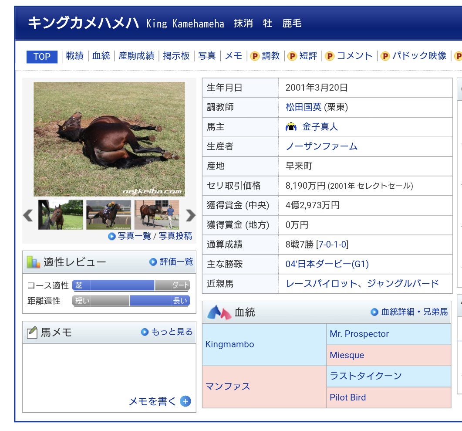Click the birthplace 早来町

299,166
